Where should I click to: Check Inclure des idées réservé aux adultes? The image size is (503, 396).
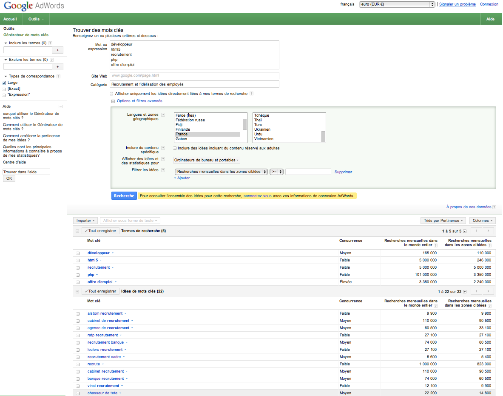[x=175, y=148]
